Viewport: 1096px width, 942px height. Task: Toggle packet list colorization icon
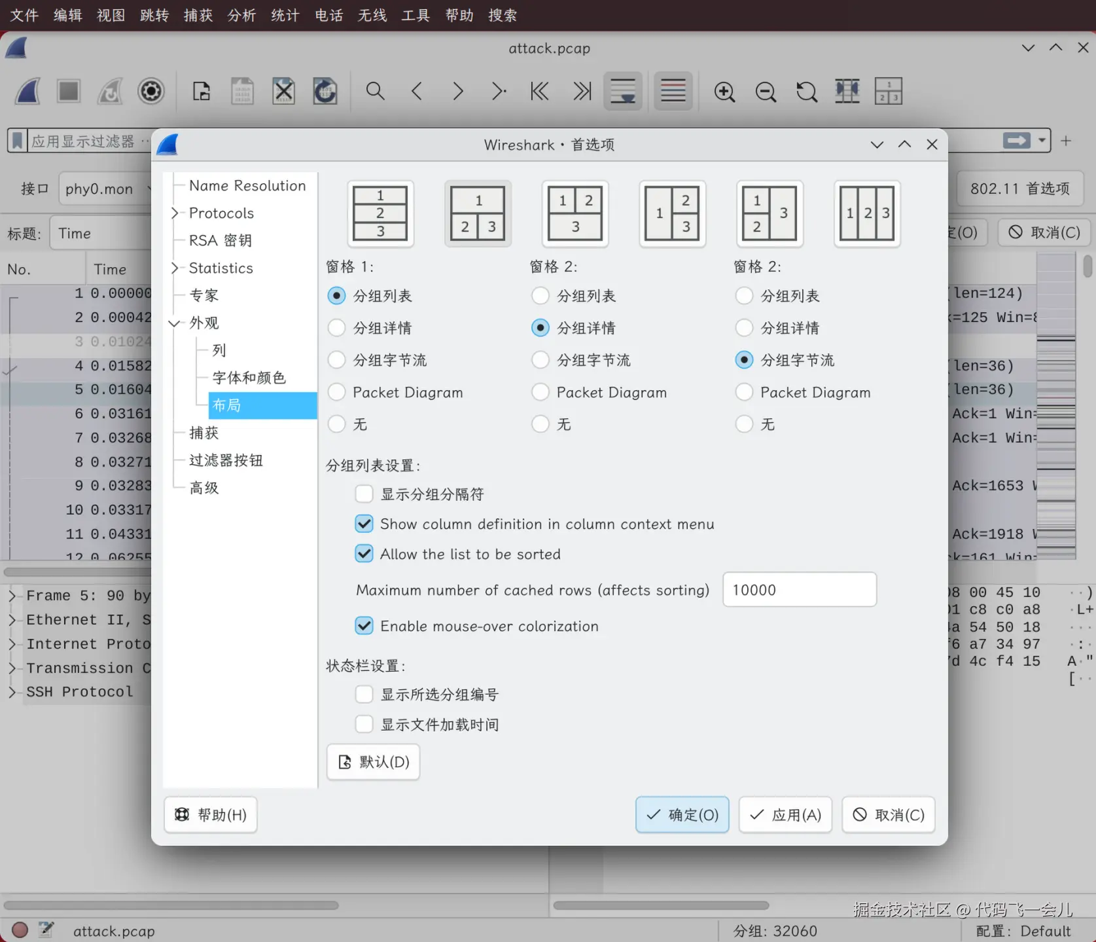pyautogui.click(x=673, y=91)
